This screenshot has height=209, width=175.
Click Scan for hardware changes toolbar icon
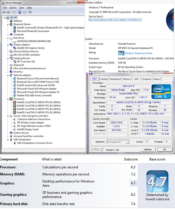(x=30, y=13)
